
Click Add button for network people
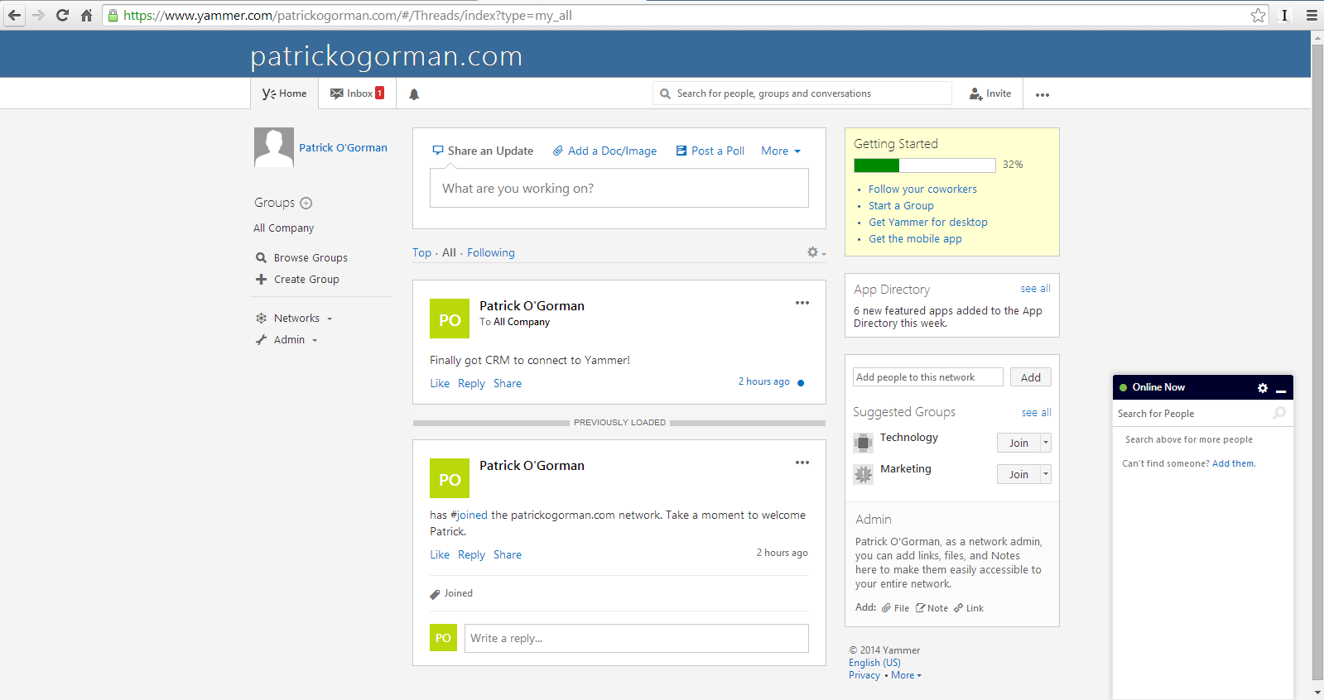pyautogui.click(x=1031, y=377)
